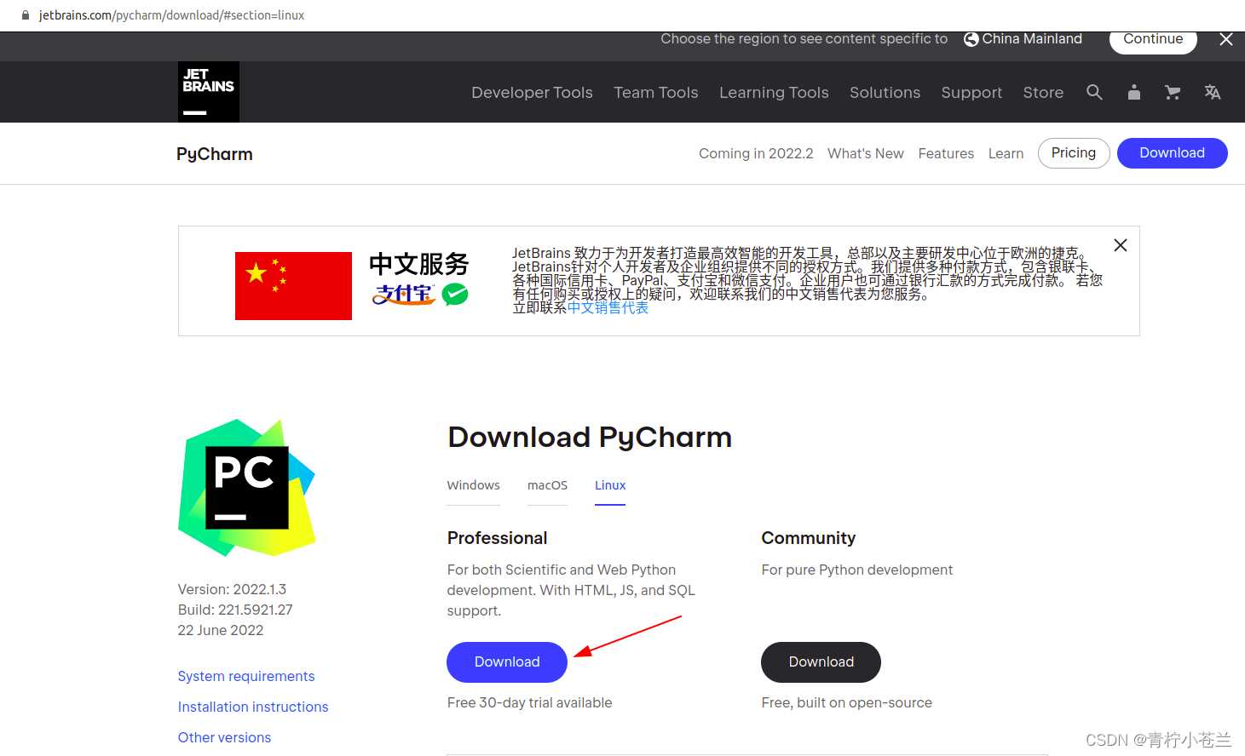Click the text For pure Python development
Screen dimensions: 1245x756
point(856,570)
